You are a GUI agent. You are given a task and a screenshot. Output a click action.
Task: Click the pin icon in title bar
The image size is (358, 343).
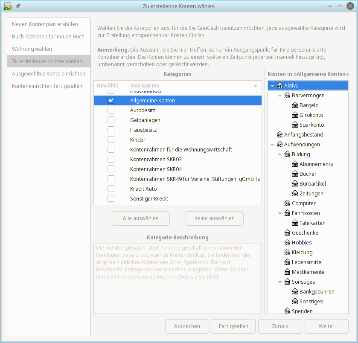[18, 6]
